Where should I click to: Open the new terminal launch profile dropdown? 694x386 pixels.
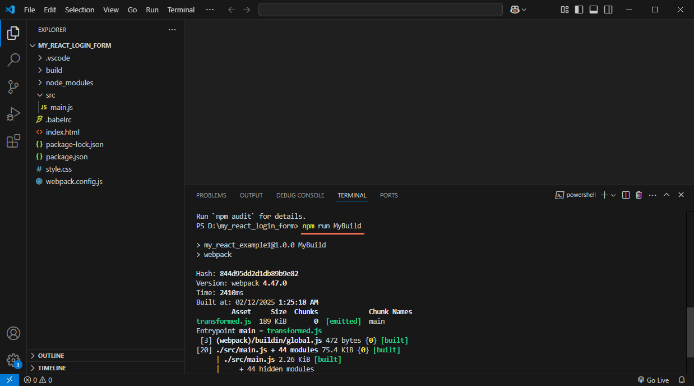click(613, 195)
